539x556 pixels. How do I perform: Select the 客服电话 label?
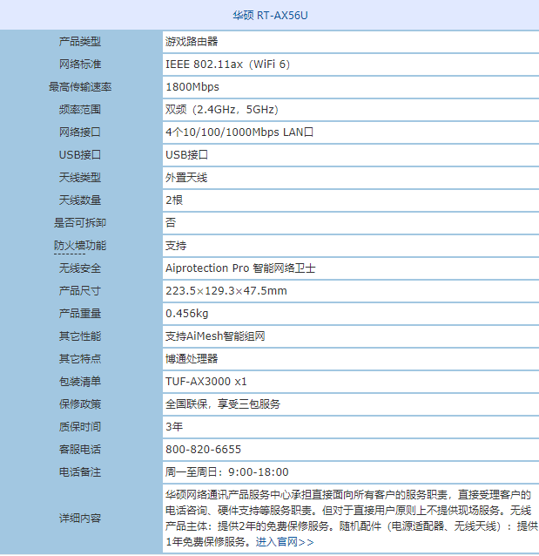80,450
